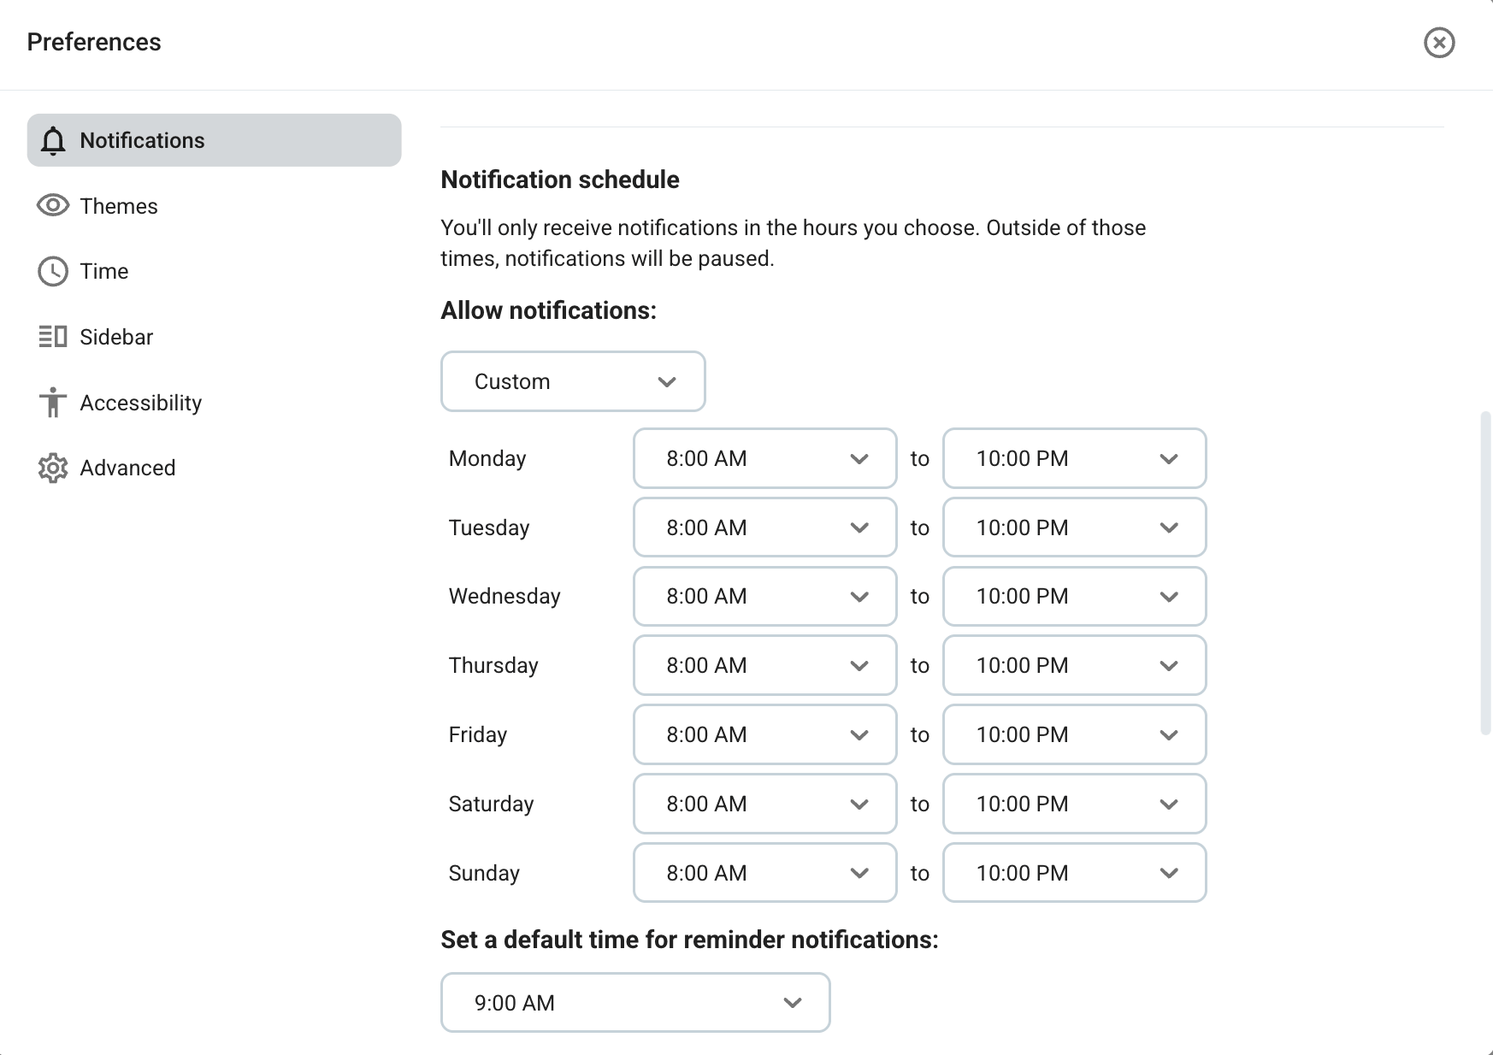The height and width of the screenshot is (1055, 1493).
Task: Change Monday start time dropdown
Action: (x=764, y=458)
